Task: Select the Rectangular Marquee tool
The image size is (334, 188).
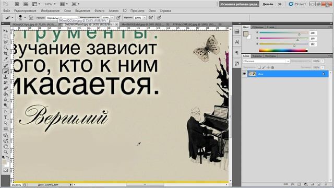Action: point(6,37)
